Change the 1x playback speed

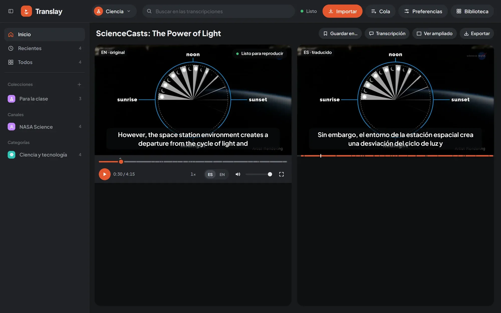pos(193,174)
